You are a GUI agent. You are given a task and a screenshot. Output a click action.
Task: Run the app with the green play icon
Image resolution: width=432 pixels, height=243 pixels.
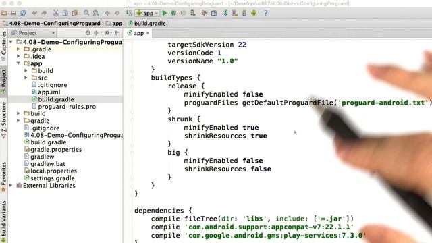point(165,13)
